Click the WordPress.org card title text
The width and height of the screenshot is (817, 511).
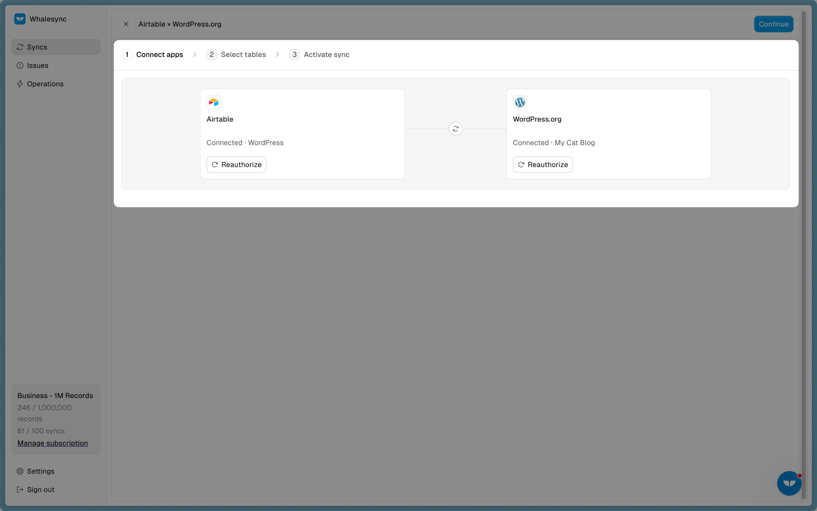[x=537, y=119]
